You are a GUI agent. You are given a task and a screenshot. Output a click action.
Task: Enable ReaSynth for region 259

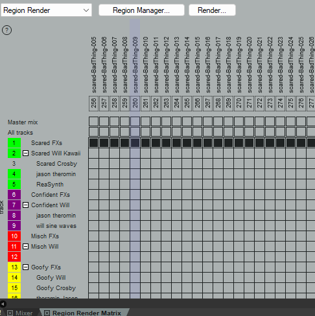click(124, 185)
